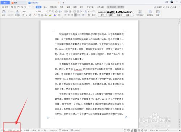The width and height of the screenshot is (181, 132).
Task: Click the Undo arrow icon
Action: tap(25, 7)
